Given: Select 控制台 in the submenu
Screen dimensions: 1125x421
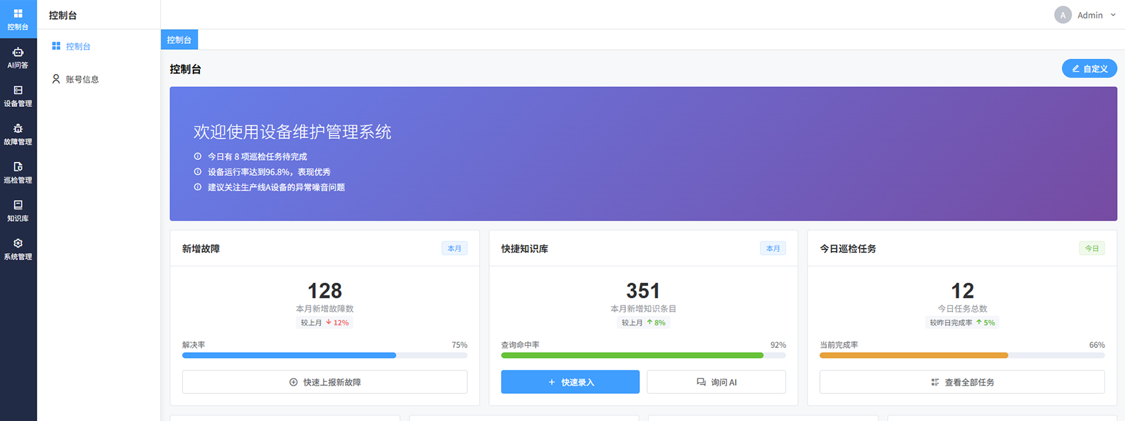Looking at the screenshot, I should pyautogui.click(x=78, y=46).
